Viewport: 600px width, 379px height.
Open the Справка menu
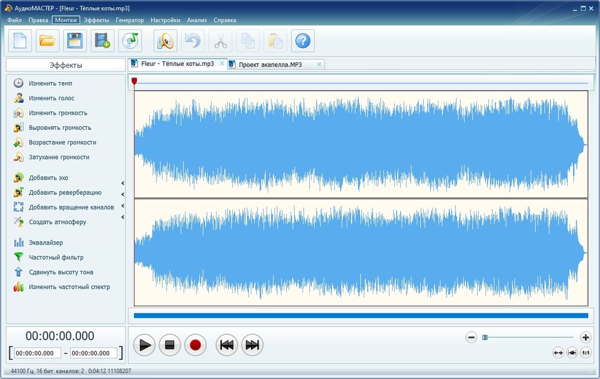click(224, 20)
